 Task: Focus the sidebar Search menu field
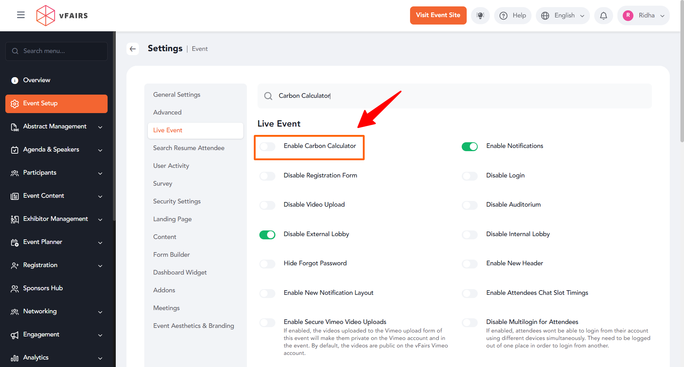tap(61, 51)
